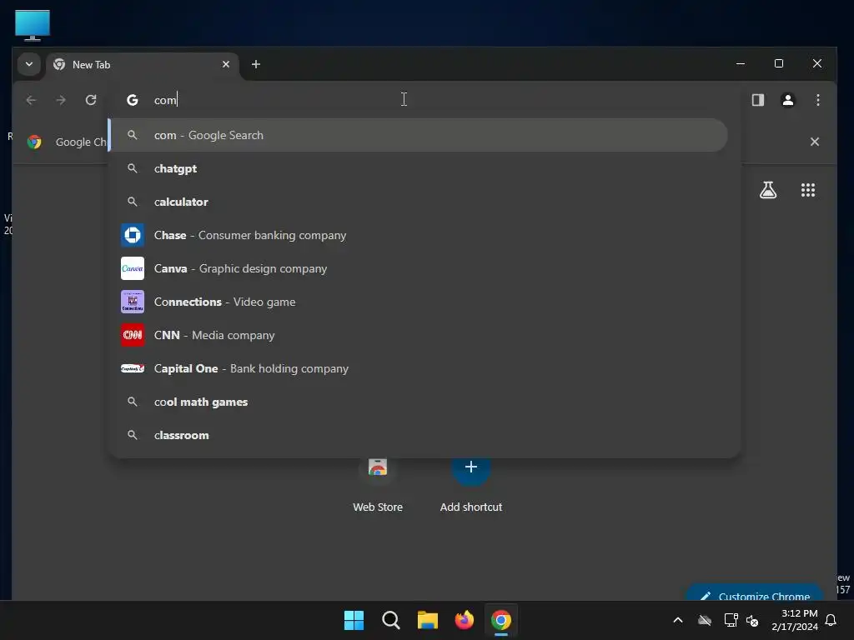Select the 'com - Google Search' suggestion

tap(419, 136)
